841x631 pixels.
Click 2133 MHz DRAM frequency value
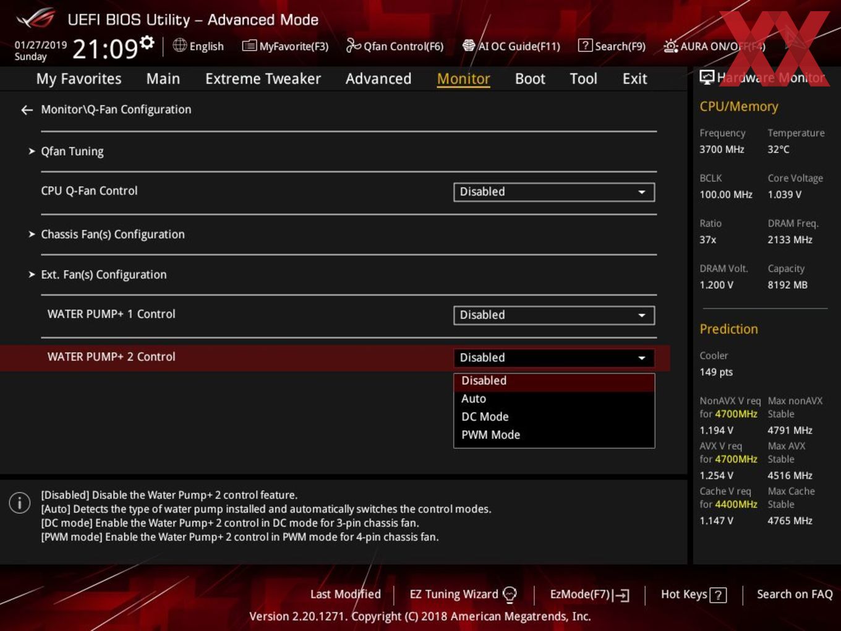pos(790,240)
